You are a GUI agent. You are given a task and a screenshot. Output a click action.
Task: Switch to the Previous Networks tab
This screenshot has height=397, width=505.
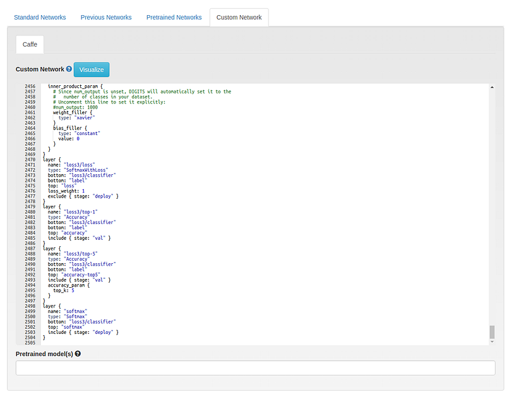[106, 18]
